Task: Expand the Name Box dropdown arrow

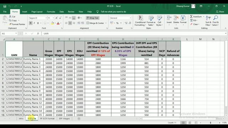Action: click(x=16, y=33)
